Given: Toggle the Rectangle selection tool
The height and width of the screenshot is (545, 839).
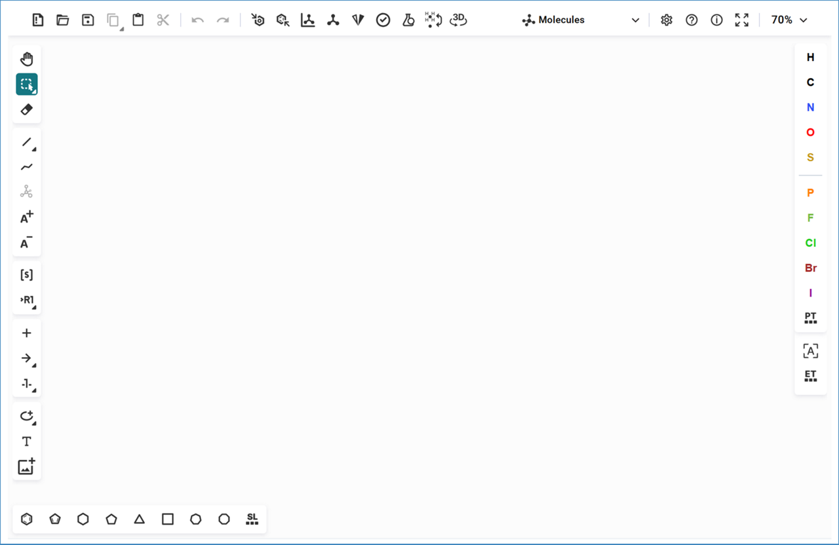Looking at the screenshot, I should point(27,85).
